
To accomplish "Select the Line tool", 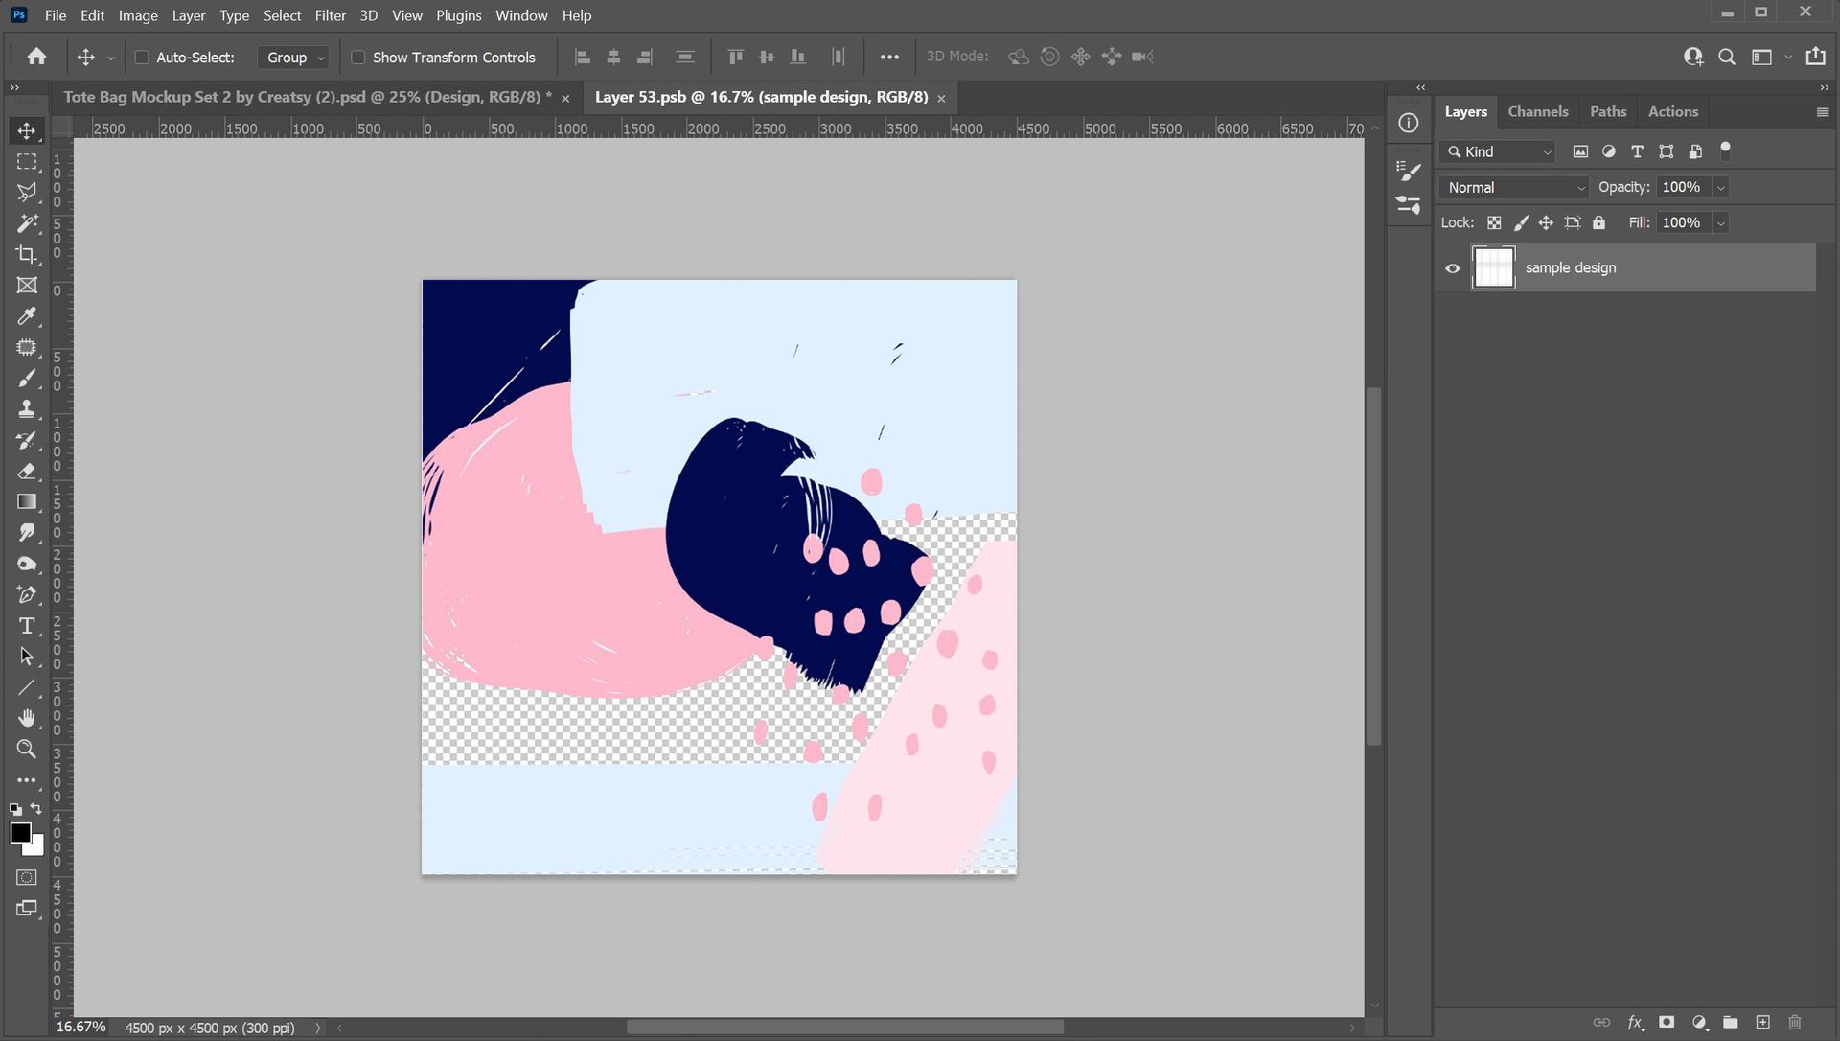I will coord(27,687).
